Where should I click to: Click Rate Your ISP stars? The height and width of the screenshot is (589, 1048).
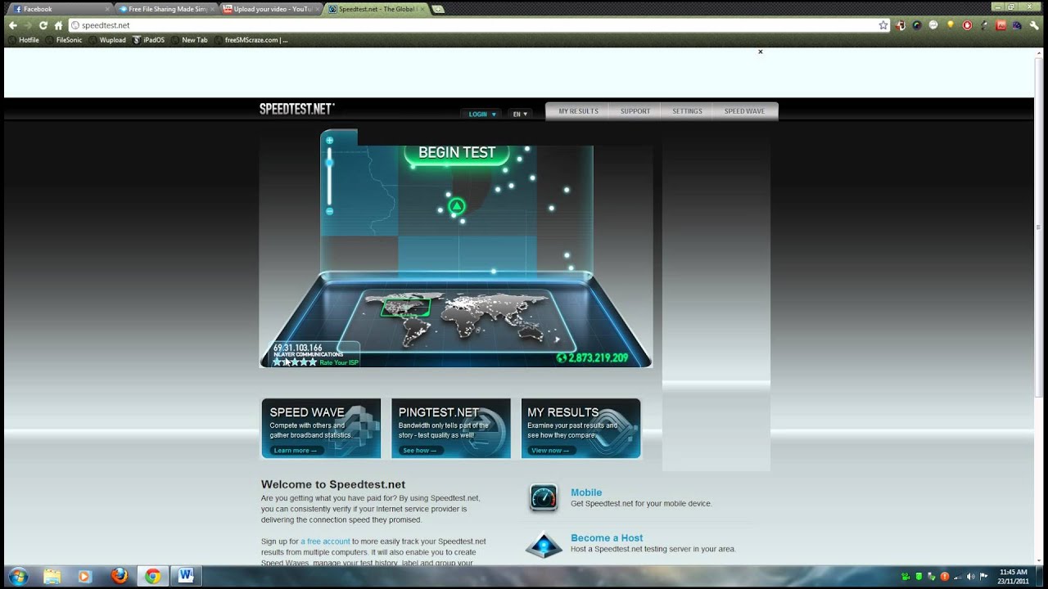pyautogui.click(x=295, y=362)
